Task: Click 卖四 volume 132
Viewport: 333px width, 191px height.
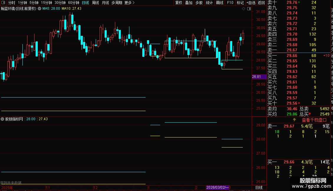Action: click(313, 34)
